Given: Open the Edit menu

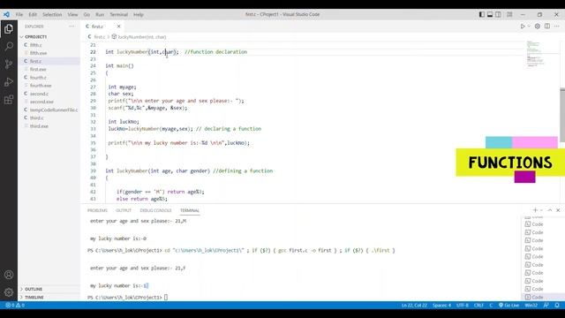Looking at the screenshot, I should [33, 14].
